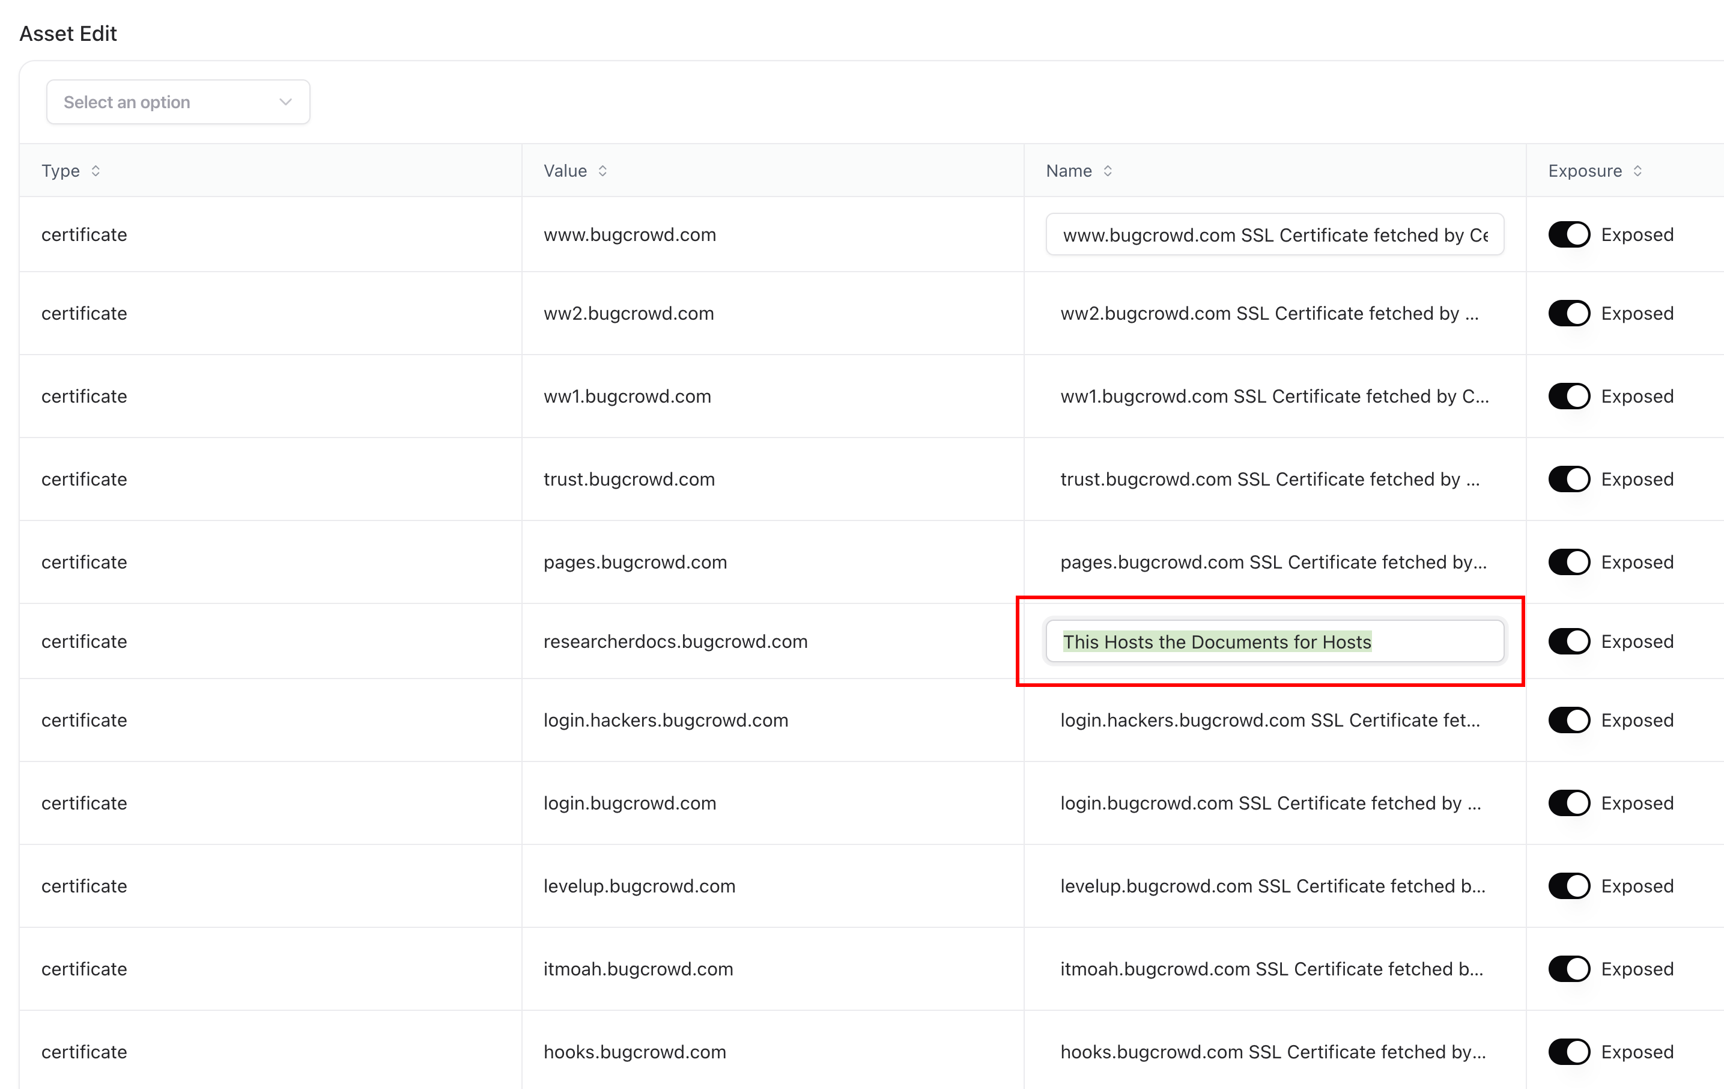Toggle login.bugcrowd.com exposure switch

coord(1568,803)
